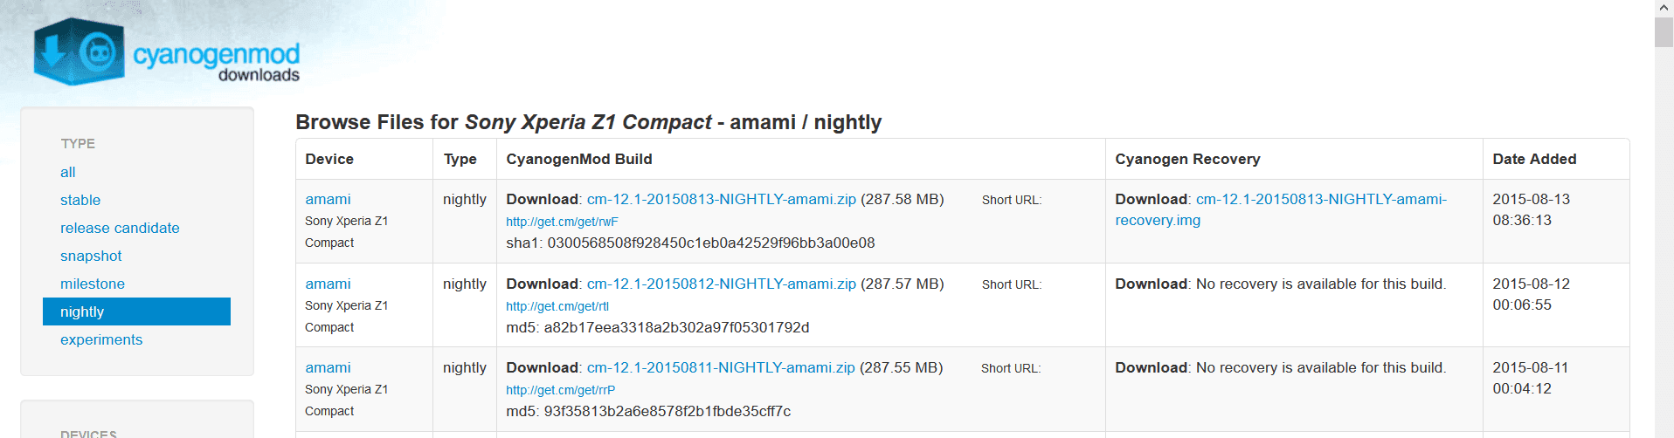The image size is (1674, 438).
Task: Choose the 'snapshot' type filter
Action: 91,256
